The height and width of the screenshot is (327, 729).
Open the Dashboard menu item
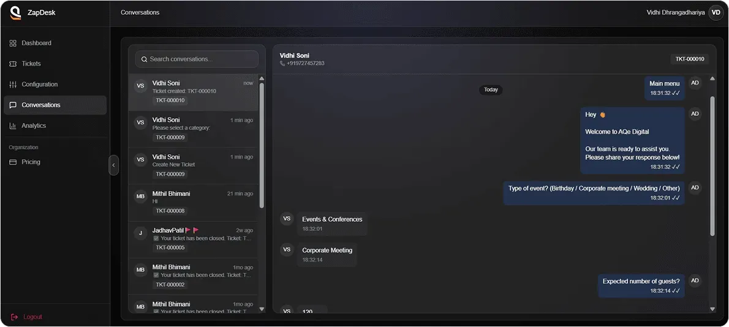(55, 43)
